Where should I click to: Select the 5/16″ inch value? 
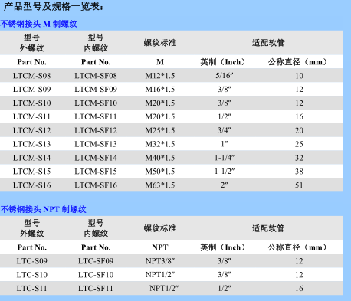tap(225, 76)
